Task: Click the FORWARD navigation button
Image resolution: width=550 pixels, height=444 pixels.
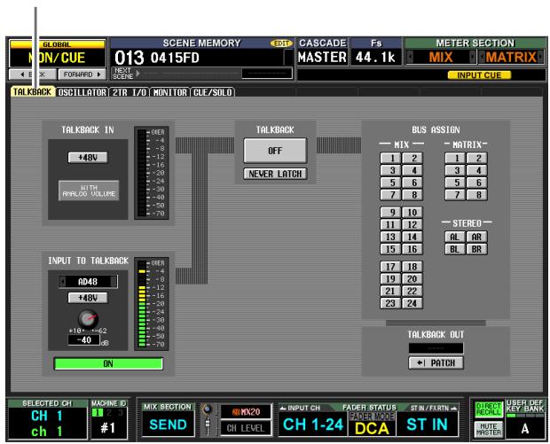Action: tap(82, 74)
